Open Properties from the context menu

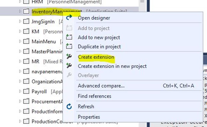[89, 117]
